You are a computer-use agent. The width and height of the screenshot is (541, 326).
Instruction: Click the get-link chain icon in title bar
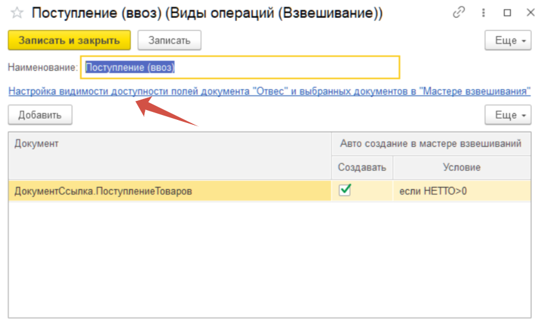tap(459, 13)
